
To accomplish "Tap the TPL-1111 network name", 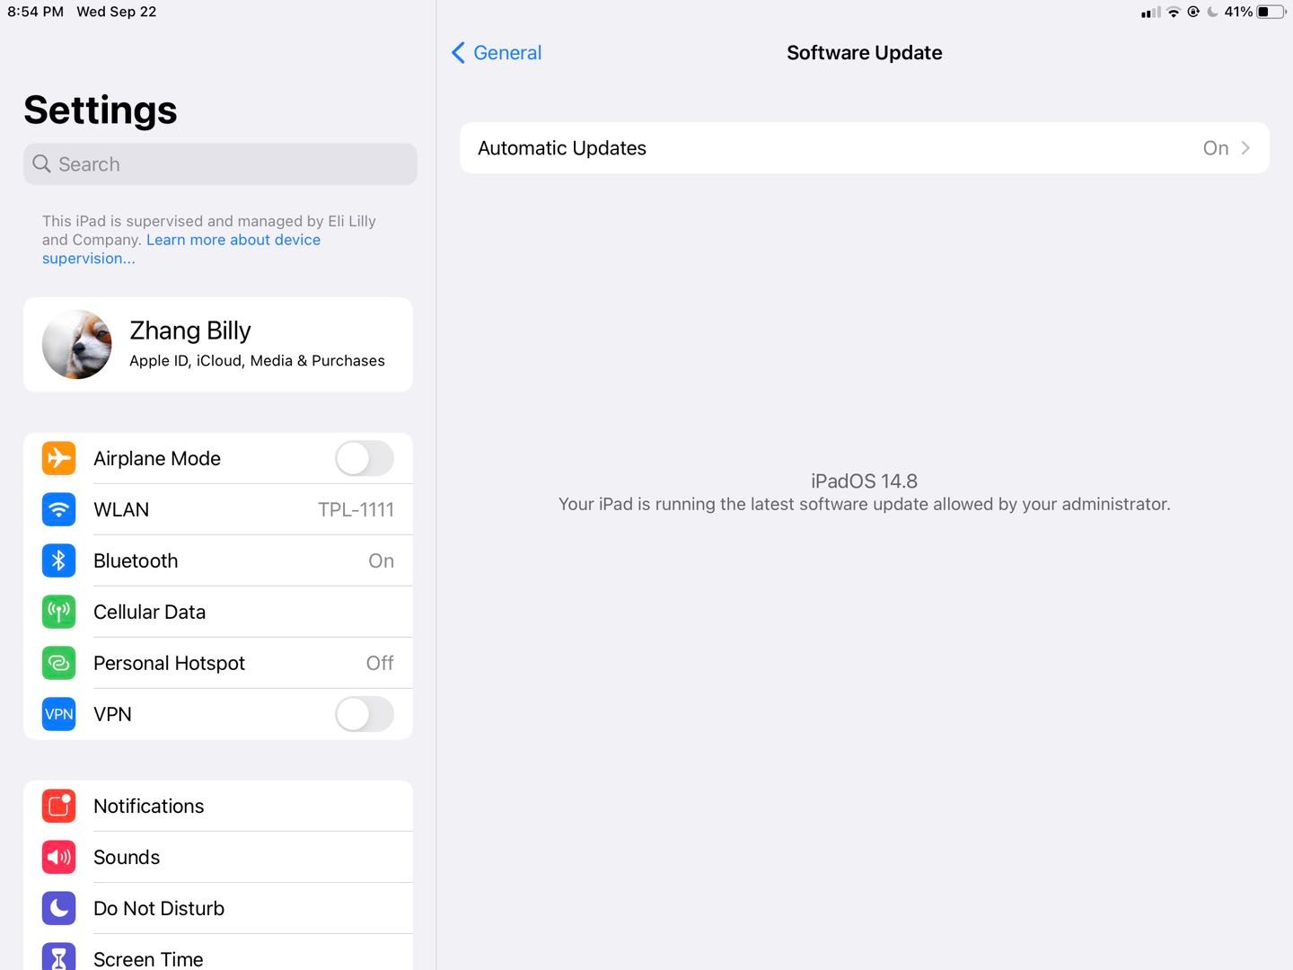I will pyautogui.click(x=356, y=509).
